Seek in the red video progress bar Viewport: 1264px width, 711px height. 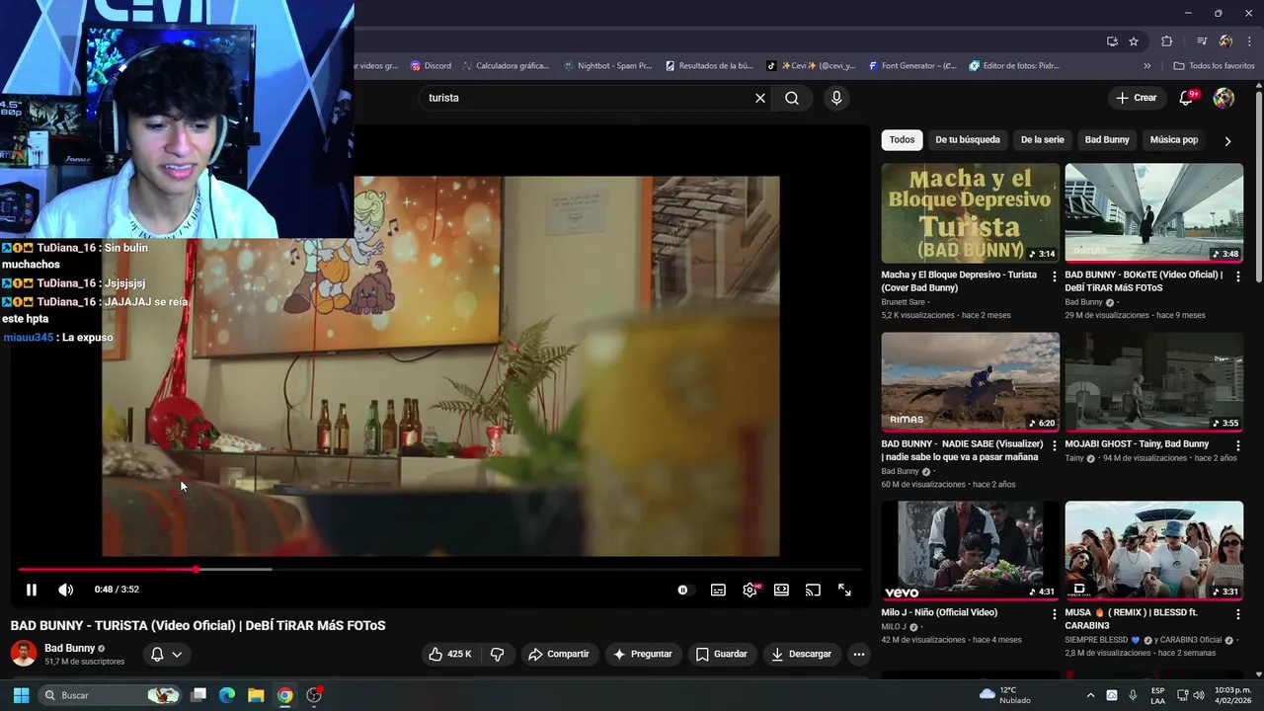(x=439, y=570)
